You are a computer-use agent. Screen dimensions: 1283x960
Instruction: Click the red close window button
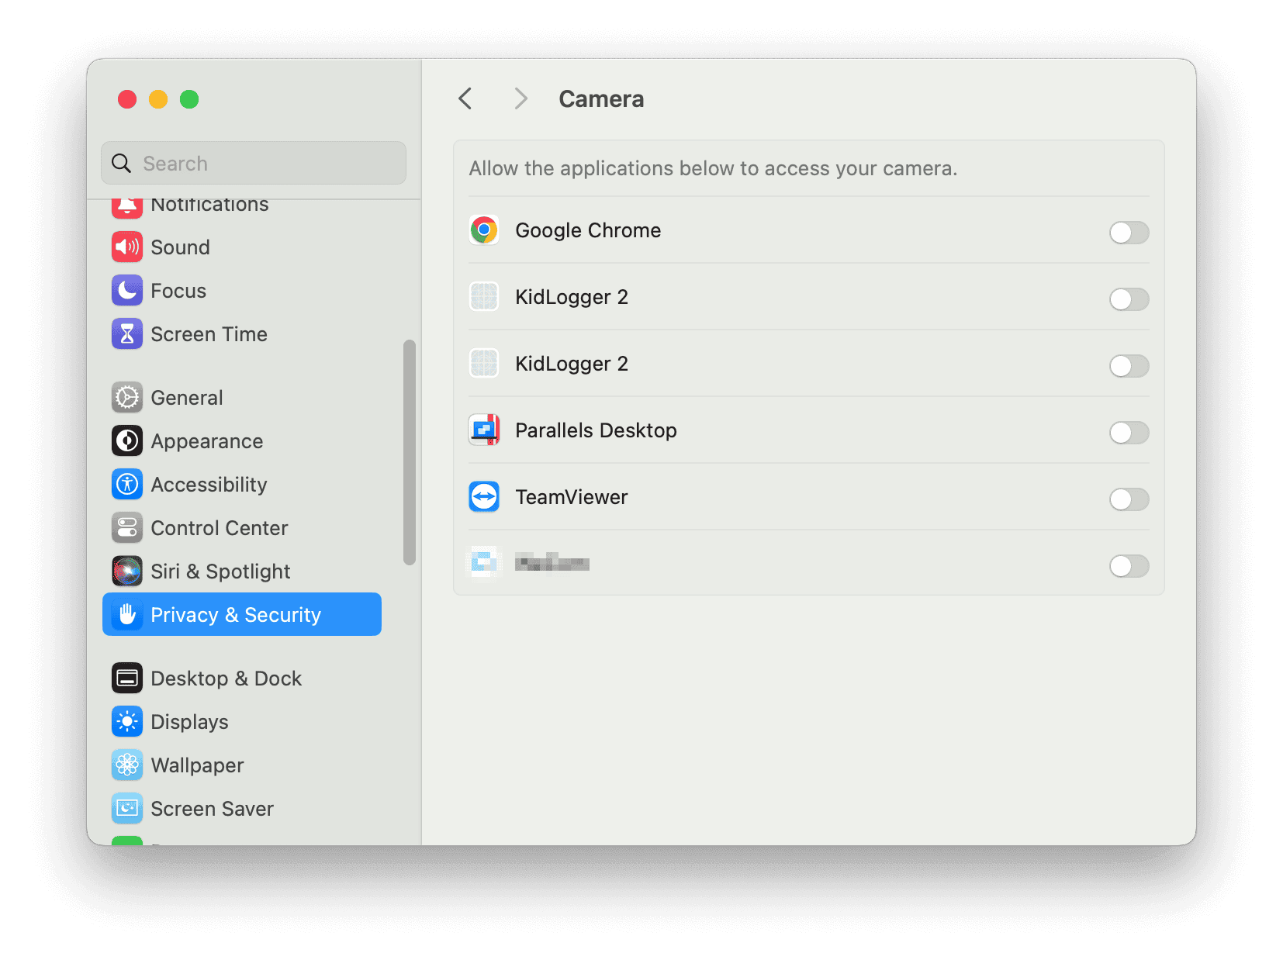[x=127, y=99]
